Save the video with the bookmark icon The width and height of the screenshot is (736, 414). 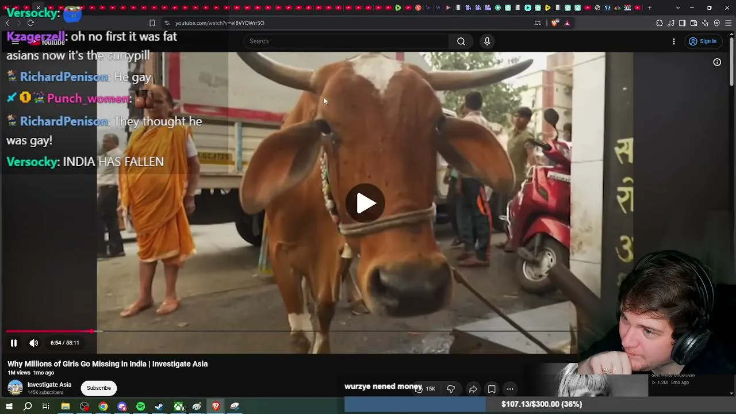(x=492, y=389)
